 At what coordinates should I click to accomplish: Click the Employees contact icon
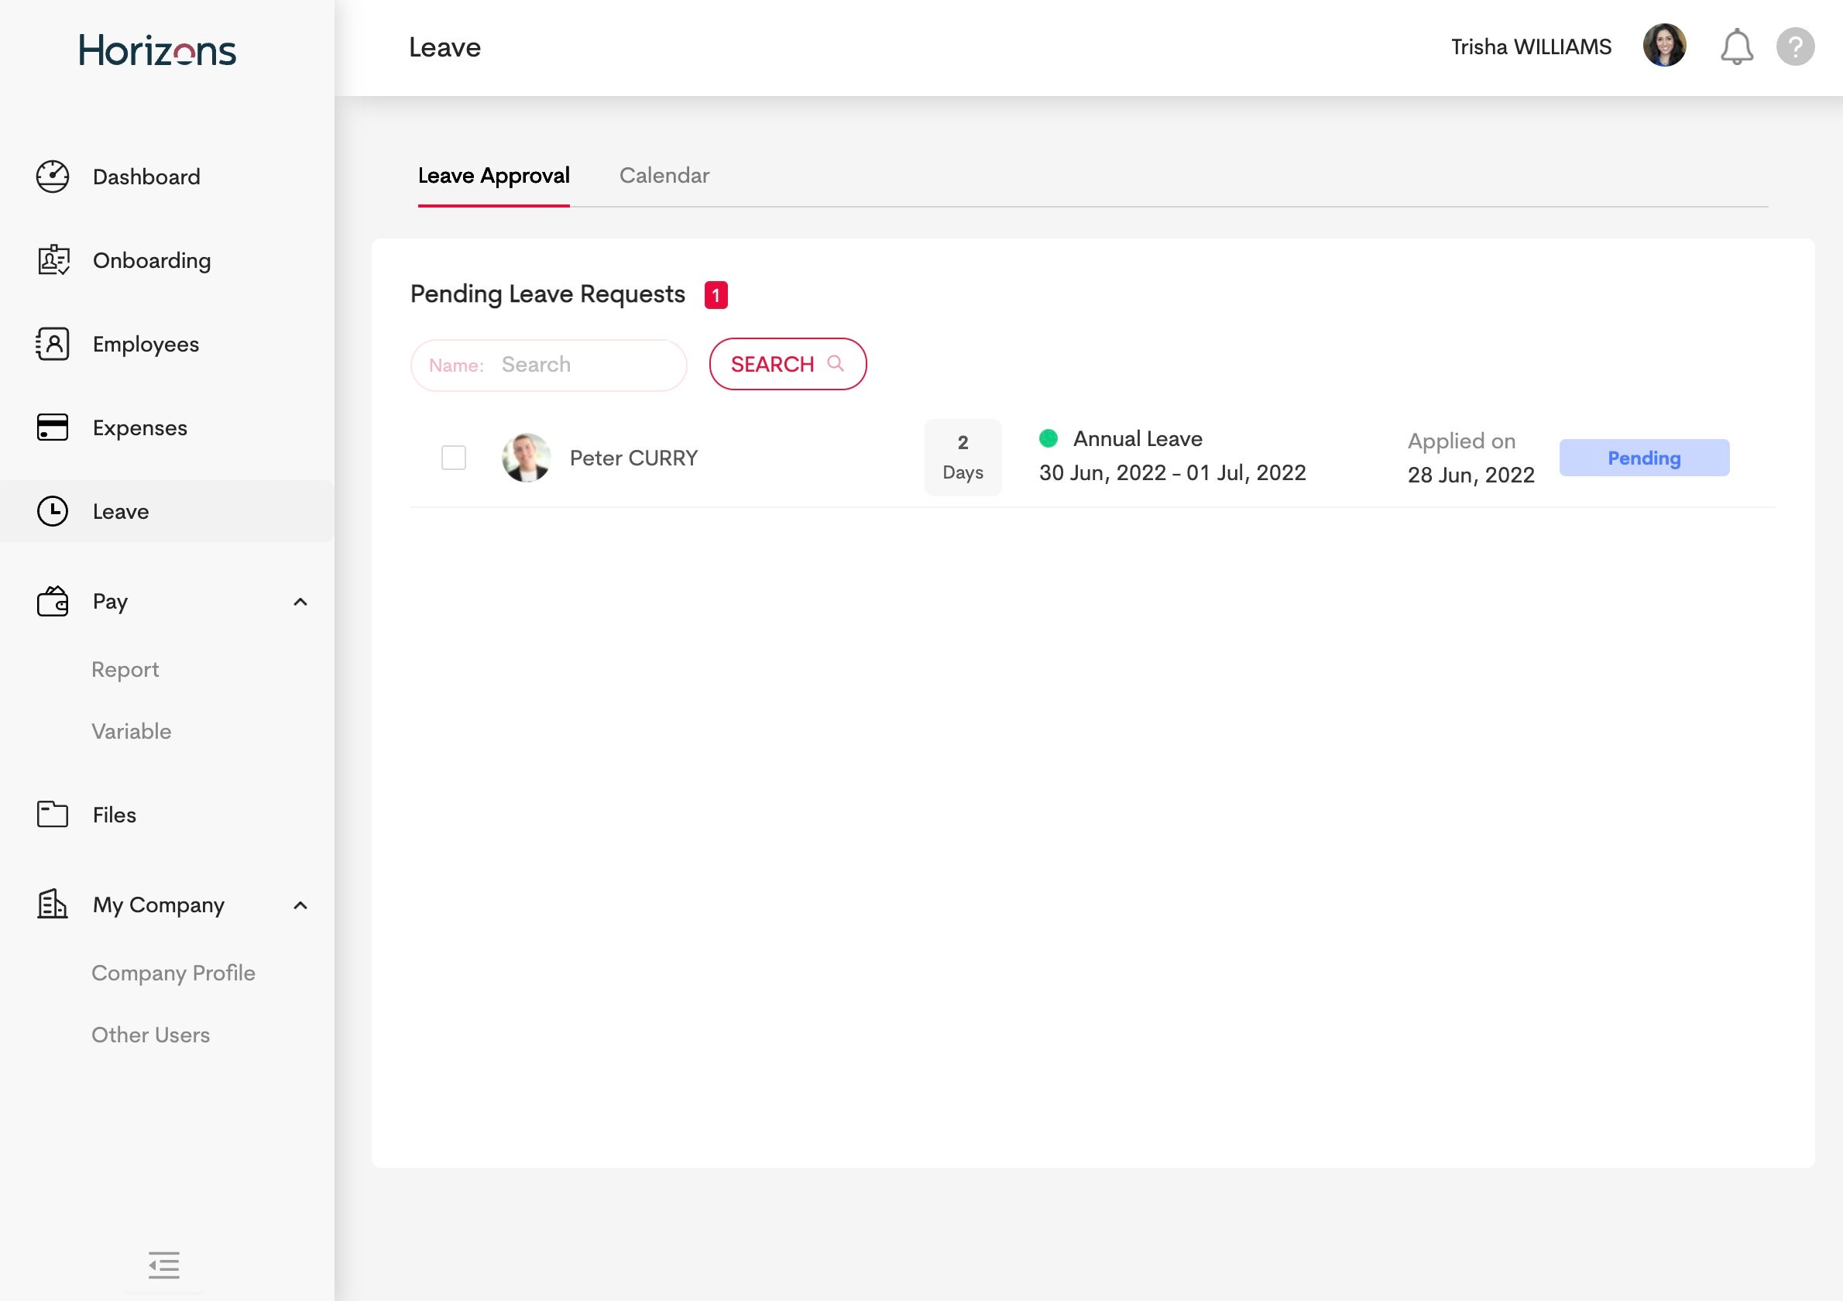(53, 344)
